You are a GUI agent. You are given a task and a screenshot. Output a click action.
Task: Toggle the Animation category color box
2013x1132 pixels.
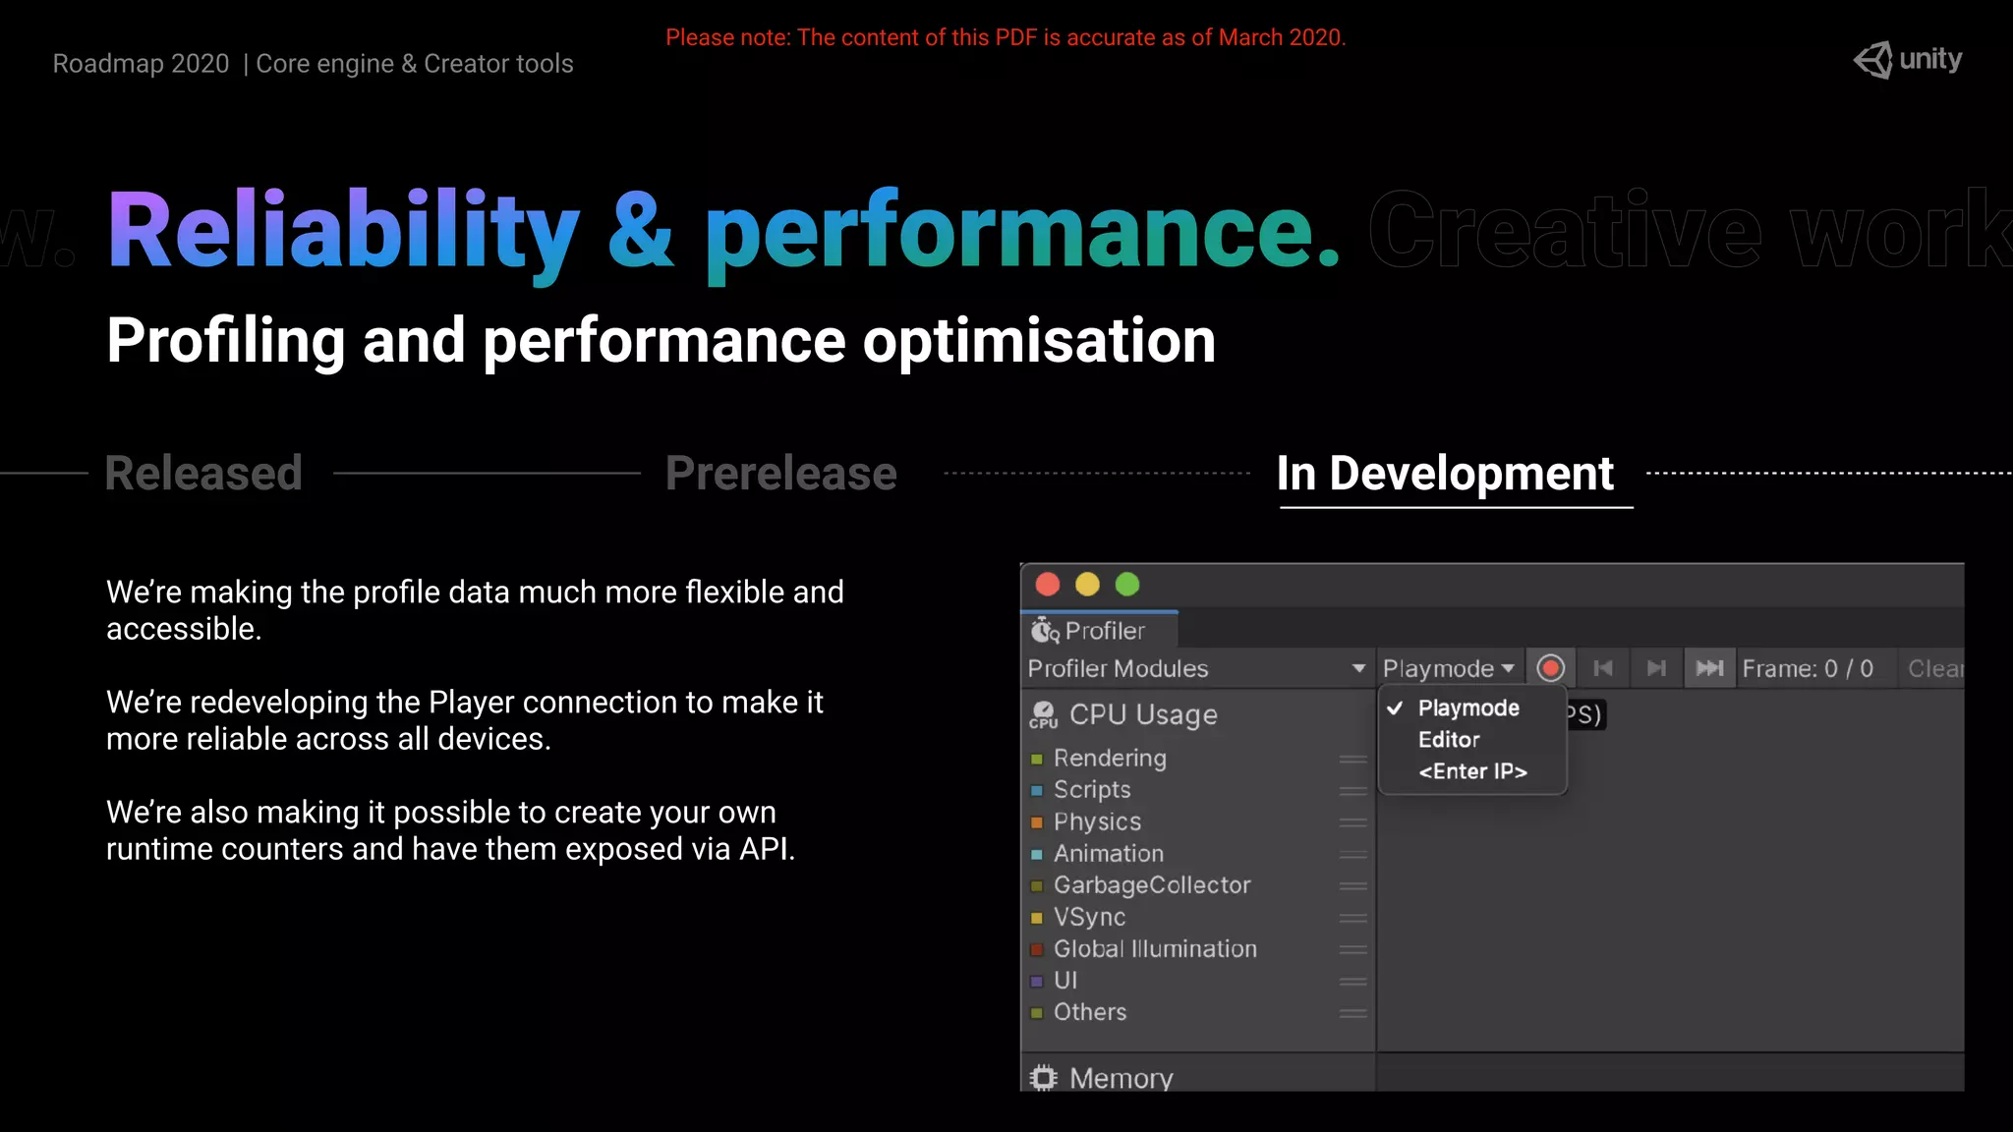(x=1036, y=854)
